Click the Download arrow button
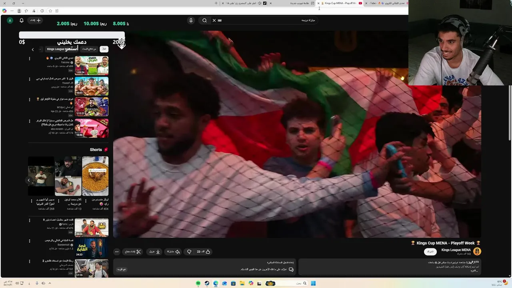512x288 pixels. [155, 252]
